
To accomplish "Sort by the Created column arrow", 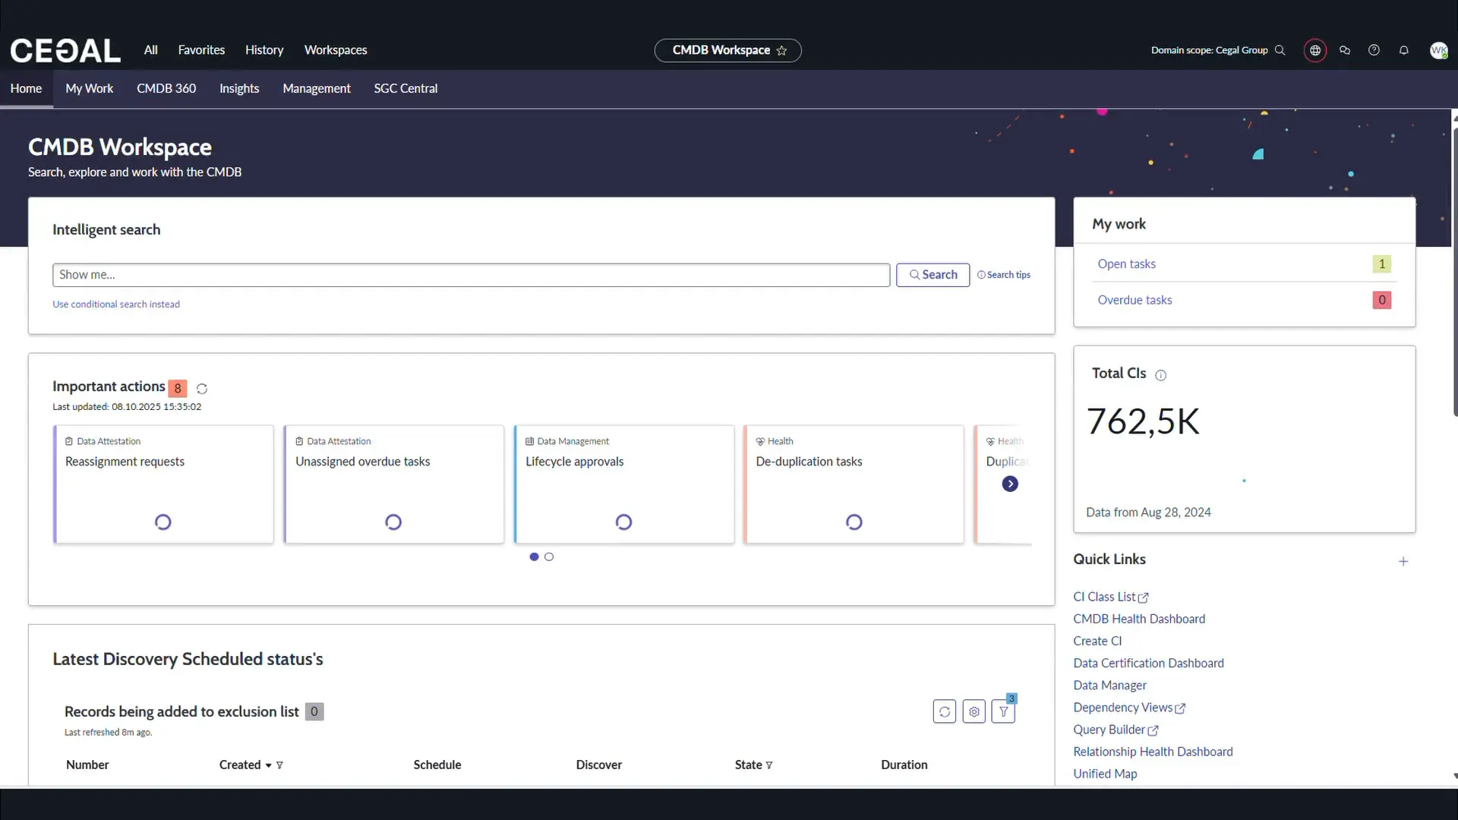I will click(x=268, y=765).
